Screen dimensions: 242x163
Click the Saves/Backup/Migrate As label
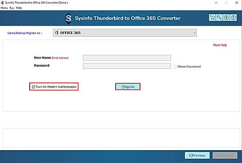pos(24,33)
